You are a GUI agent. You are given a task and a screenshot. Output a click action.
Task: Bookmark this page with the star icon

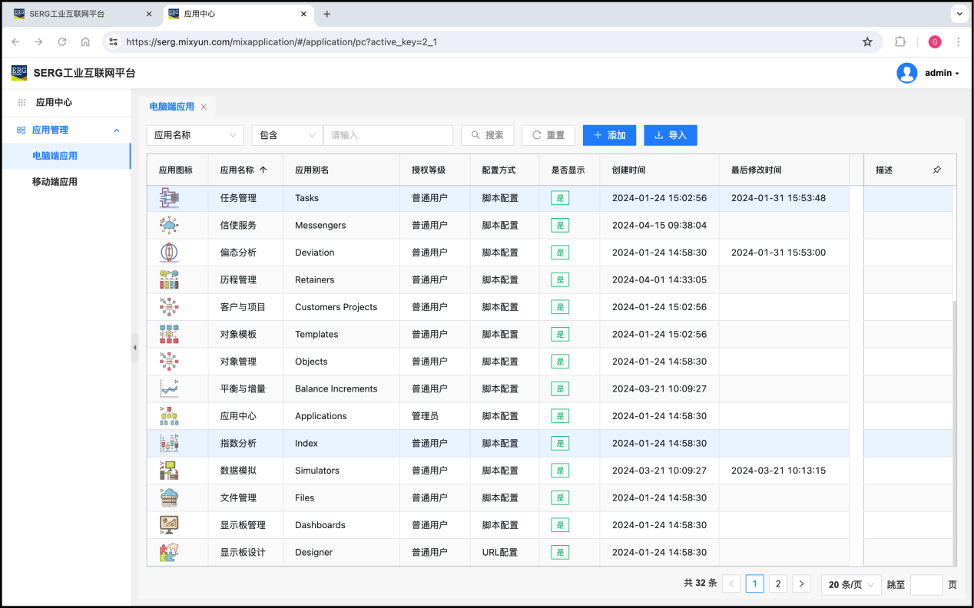pos(867,42)
